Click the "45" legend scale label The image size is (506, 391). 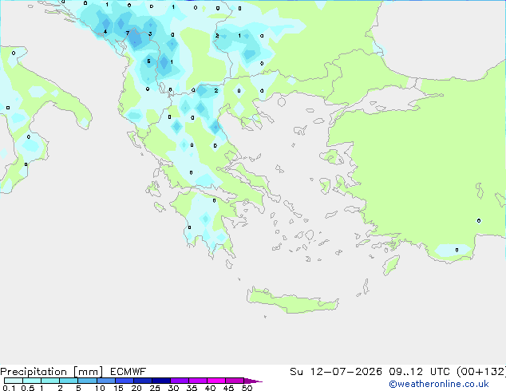click(x=228, y=388)
